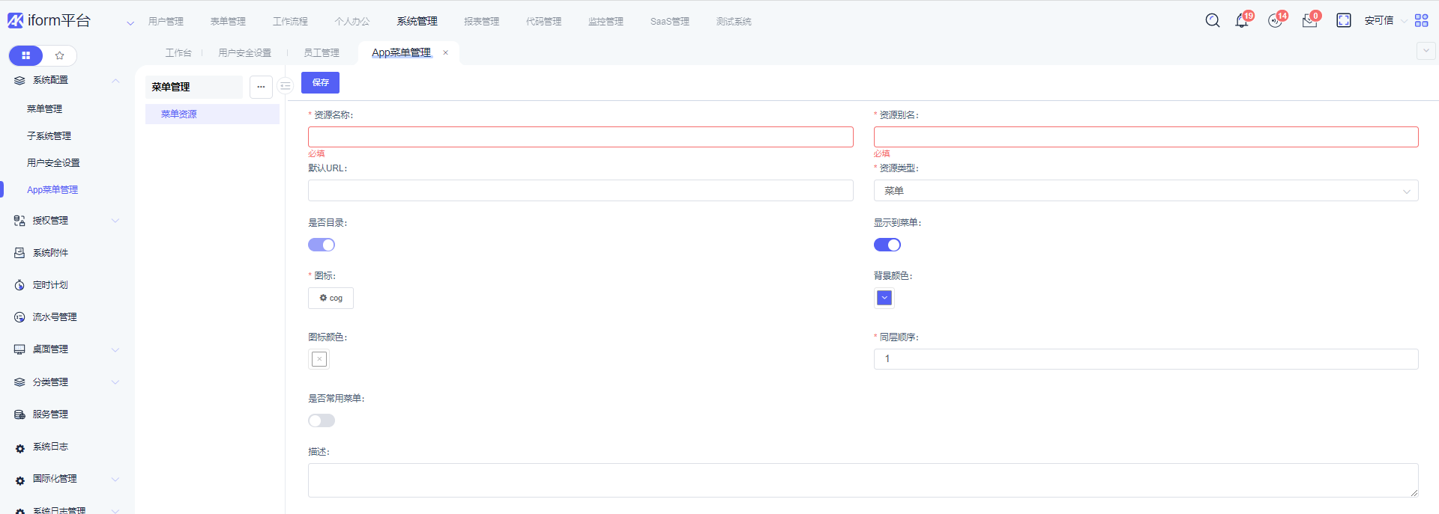Open the 报表管理 top menu
The width and height of the screenshot is (1439, 514).
(x=481, y=22)
